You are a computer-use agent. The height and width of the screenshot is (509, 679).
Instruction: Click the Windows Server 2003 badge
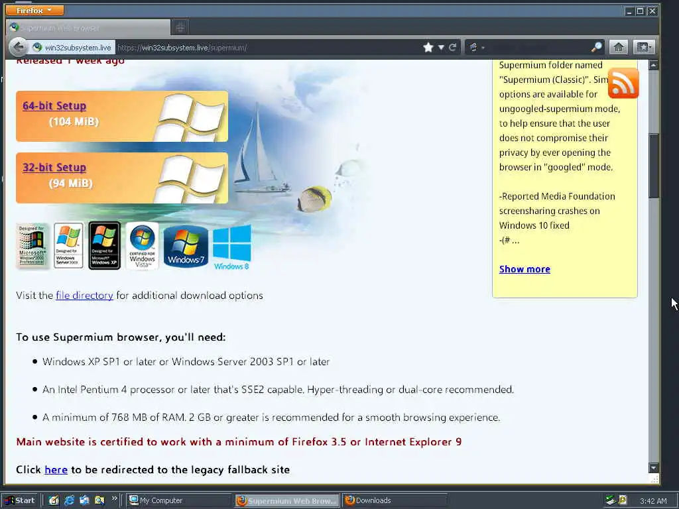[68, 246]
